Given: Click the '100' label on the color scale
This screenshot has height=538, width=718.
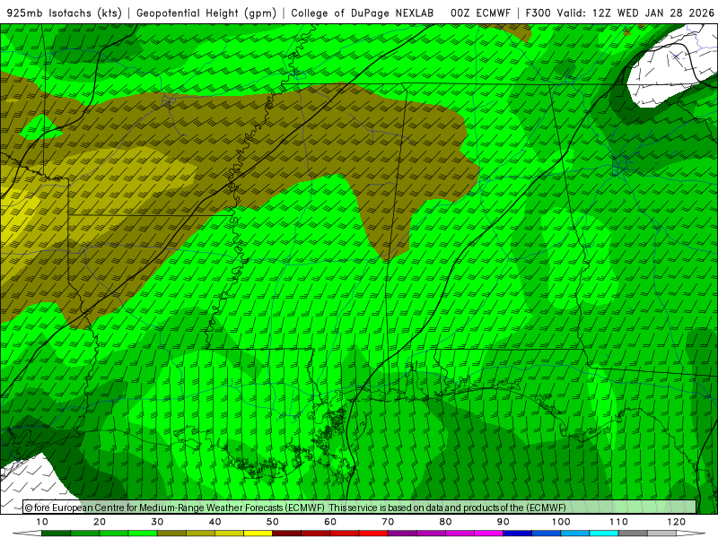Looking at the screenshot, I should [561, 522].
